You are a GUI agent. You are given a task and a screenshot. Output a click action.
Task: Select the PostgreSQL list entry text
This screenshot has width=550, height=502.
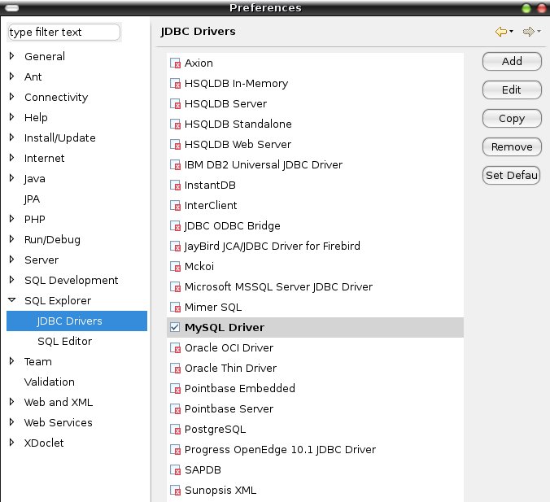point(215,430)
